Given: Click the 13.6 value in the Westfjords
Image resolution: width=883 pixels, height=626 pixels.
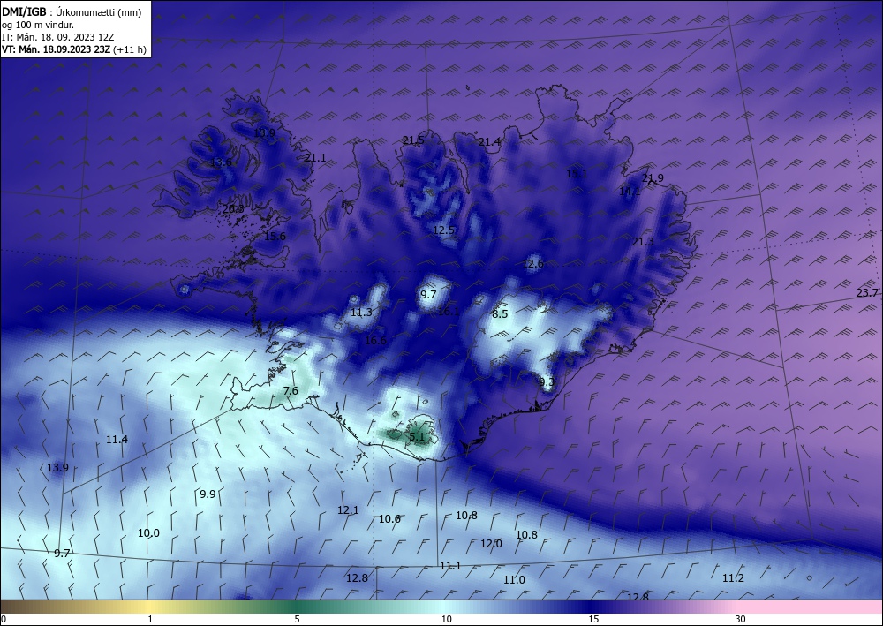Looking at the screenshot, I should tap(221, 162).
